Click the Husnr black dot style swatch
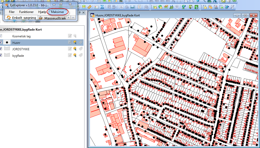This screenshot has height=148, width=260. [7, 43]
